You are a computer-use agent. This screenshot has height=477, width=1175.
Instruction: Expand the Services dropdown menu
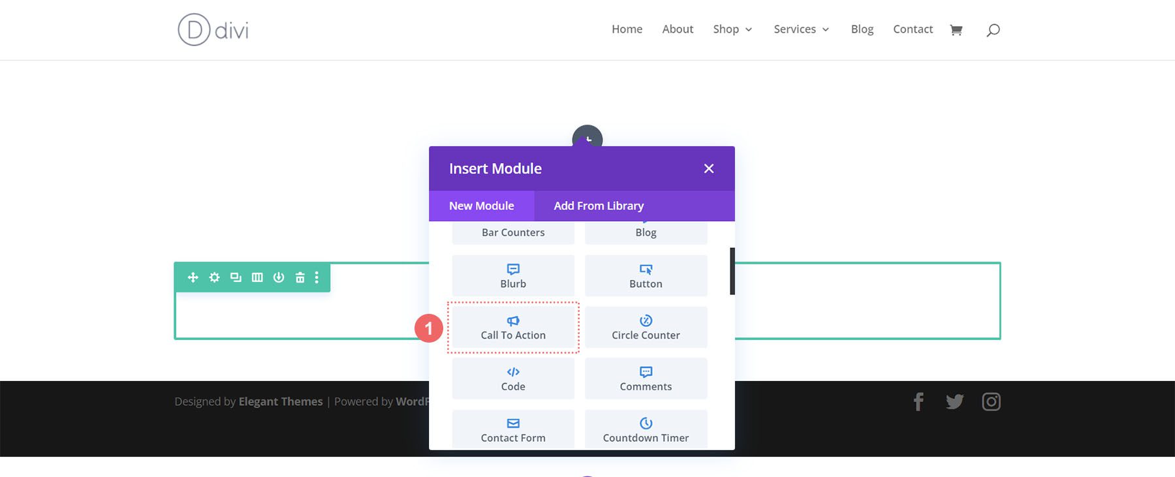802,29
